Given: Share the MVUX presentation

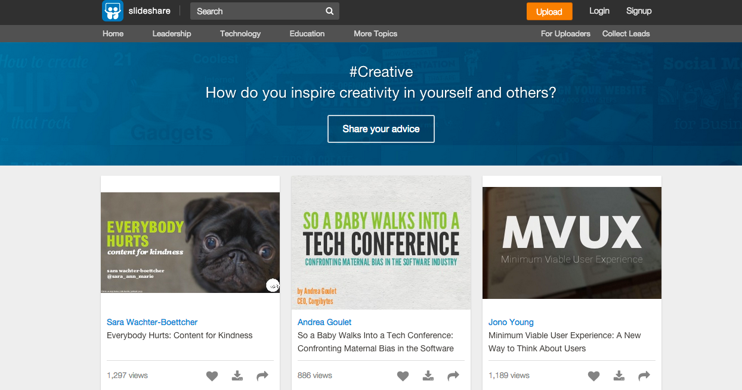Looking at the screenshot, I should [x=644, y=376].
